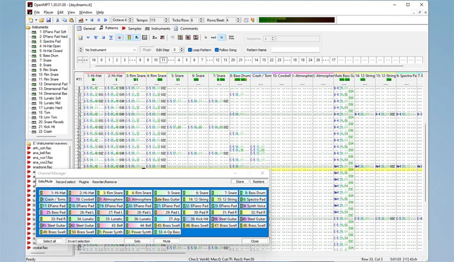Click the Store button in Channel Manager
The width and height of the screenshot is (454, 262).
(x=239, y=182)
